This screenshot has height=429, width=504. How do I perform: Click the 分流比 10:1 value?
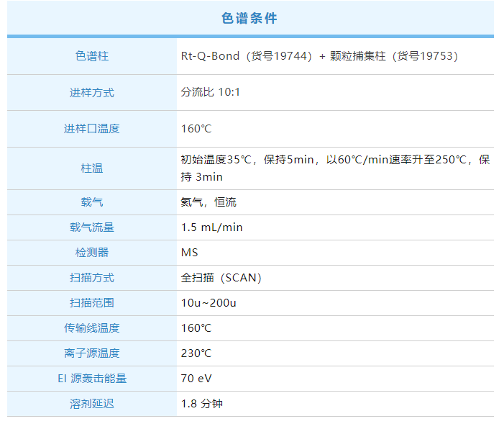point(210,93)
